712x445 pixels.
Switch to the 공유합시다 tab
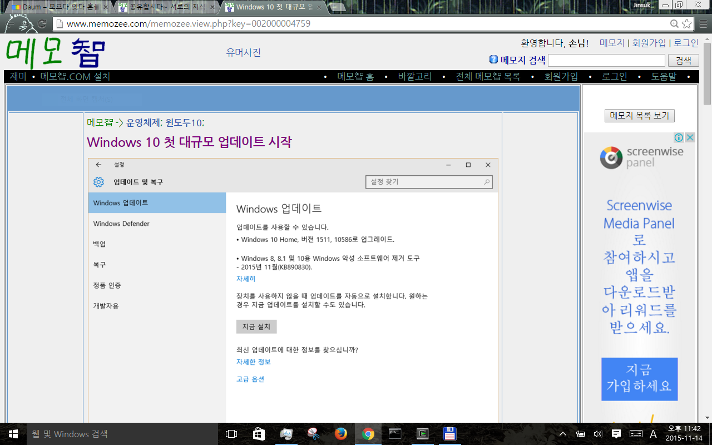(167, 7)
